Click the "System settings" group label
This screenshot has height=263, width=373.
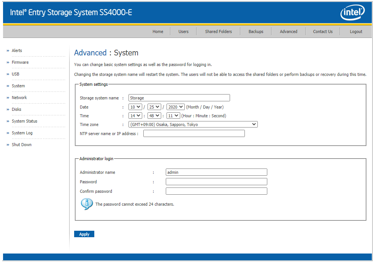94,84
